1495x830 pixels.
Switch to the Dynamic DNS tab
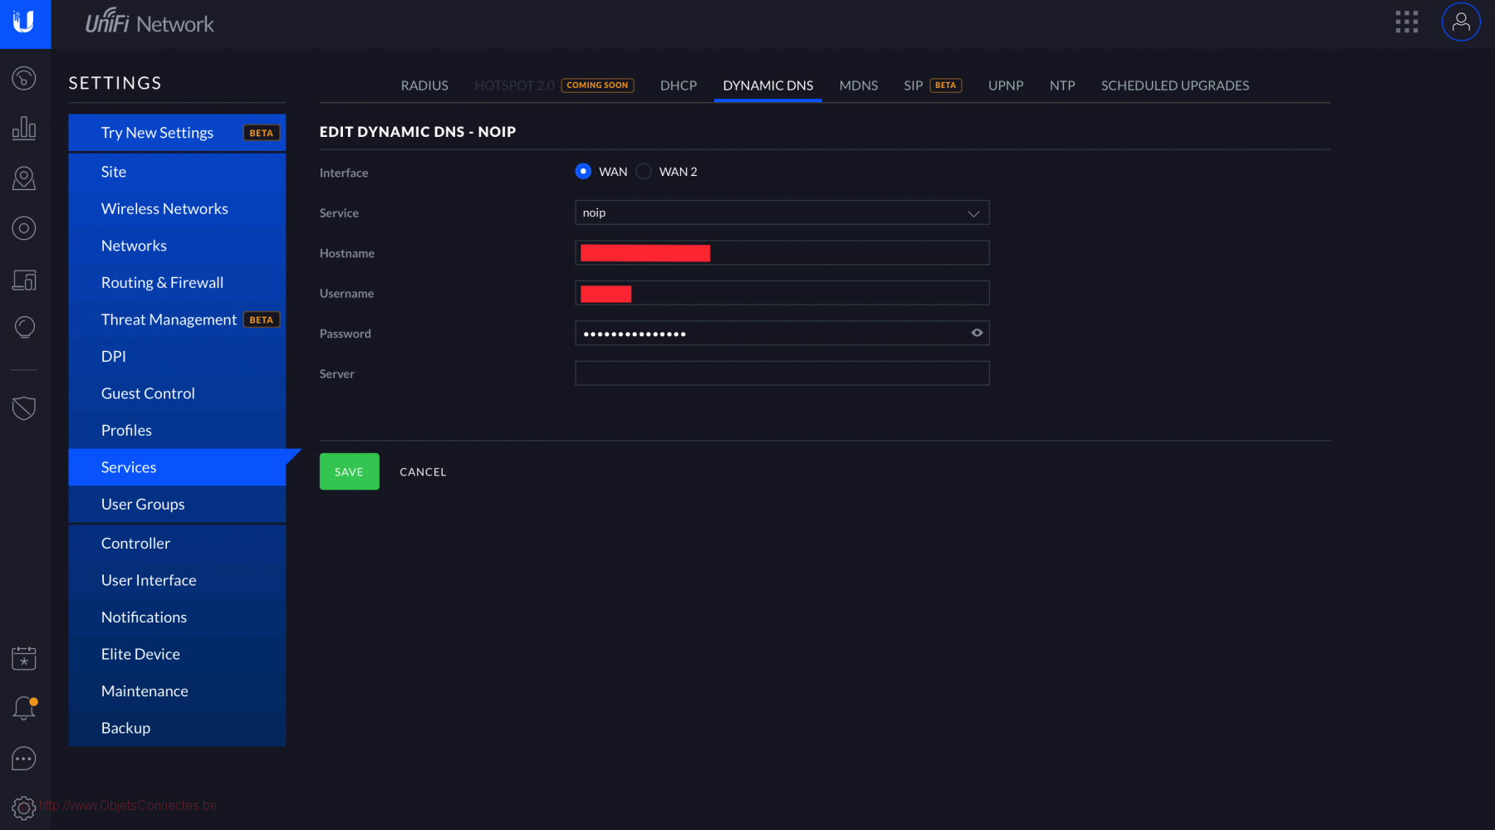[768, 85]
